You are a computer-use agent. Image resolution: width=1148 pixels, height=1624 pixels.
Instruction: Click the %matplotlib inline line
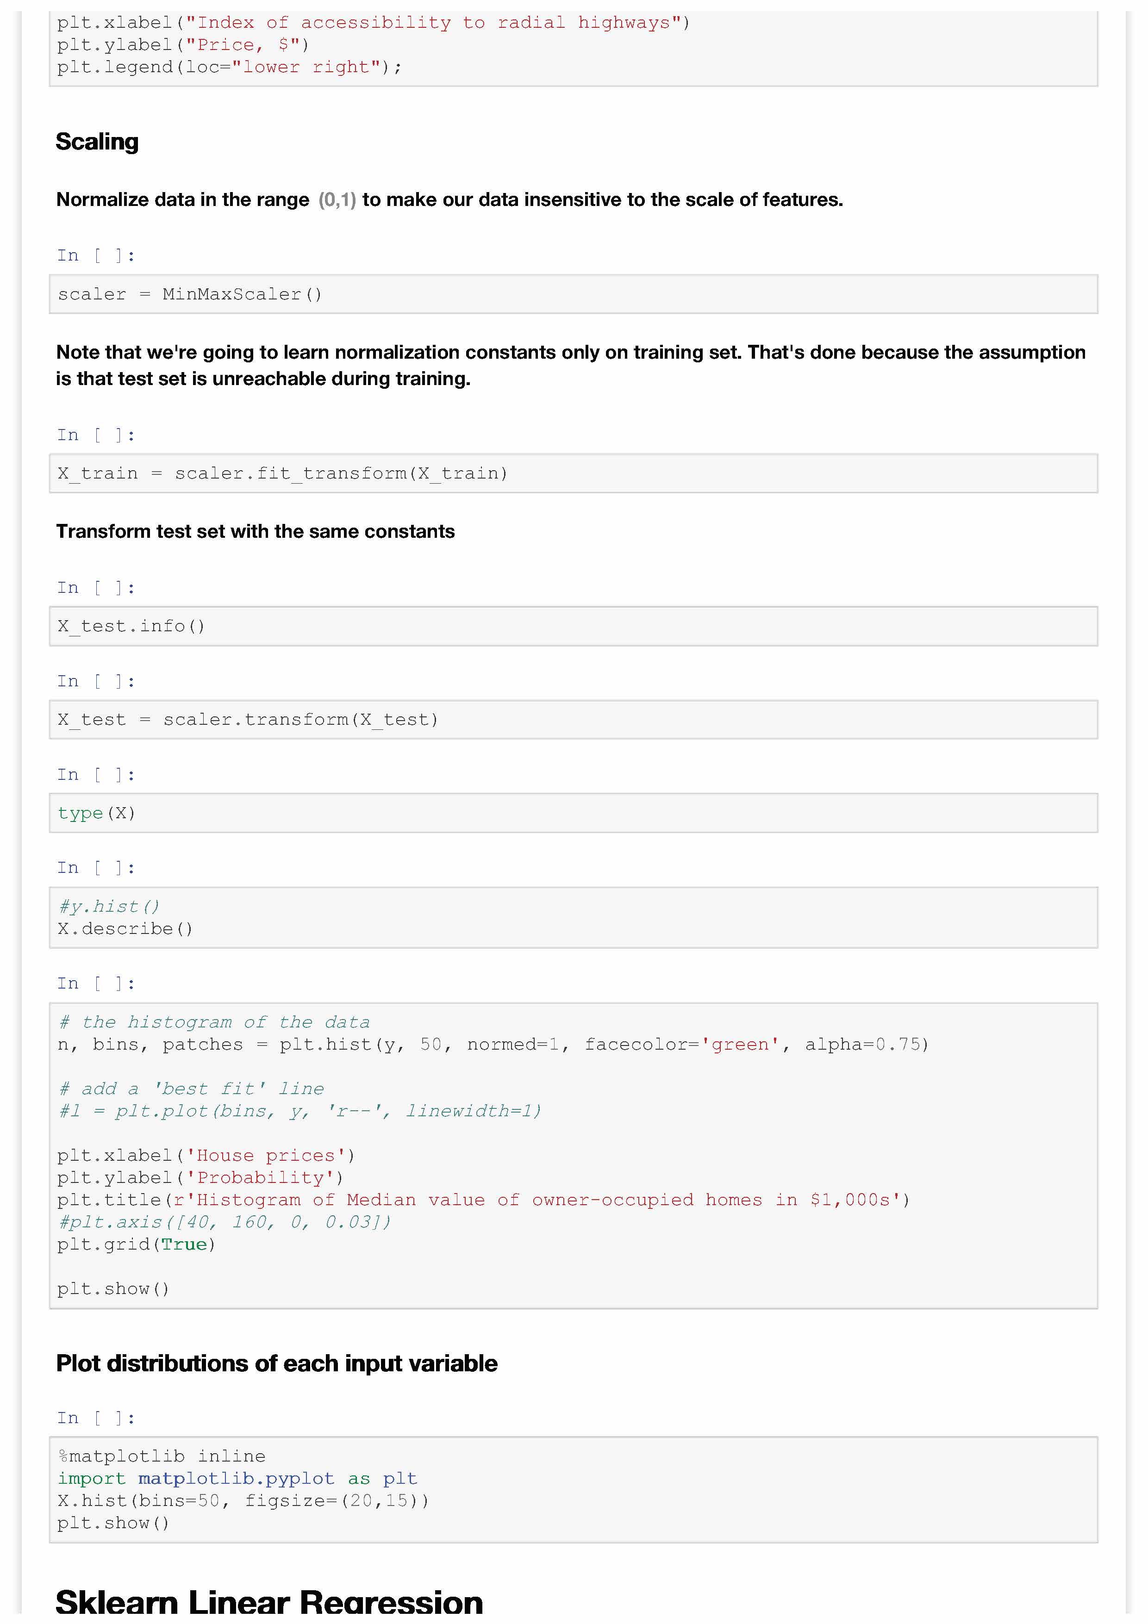(161, 1456)
